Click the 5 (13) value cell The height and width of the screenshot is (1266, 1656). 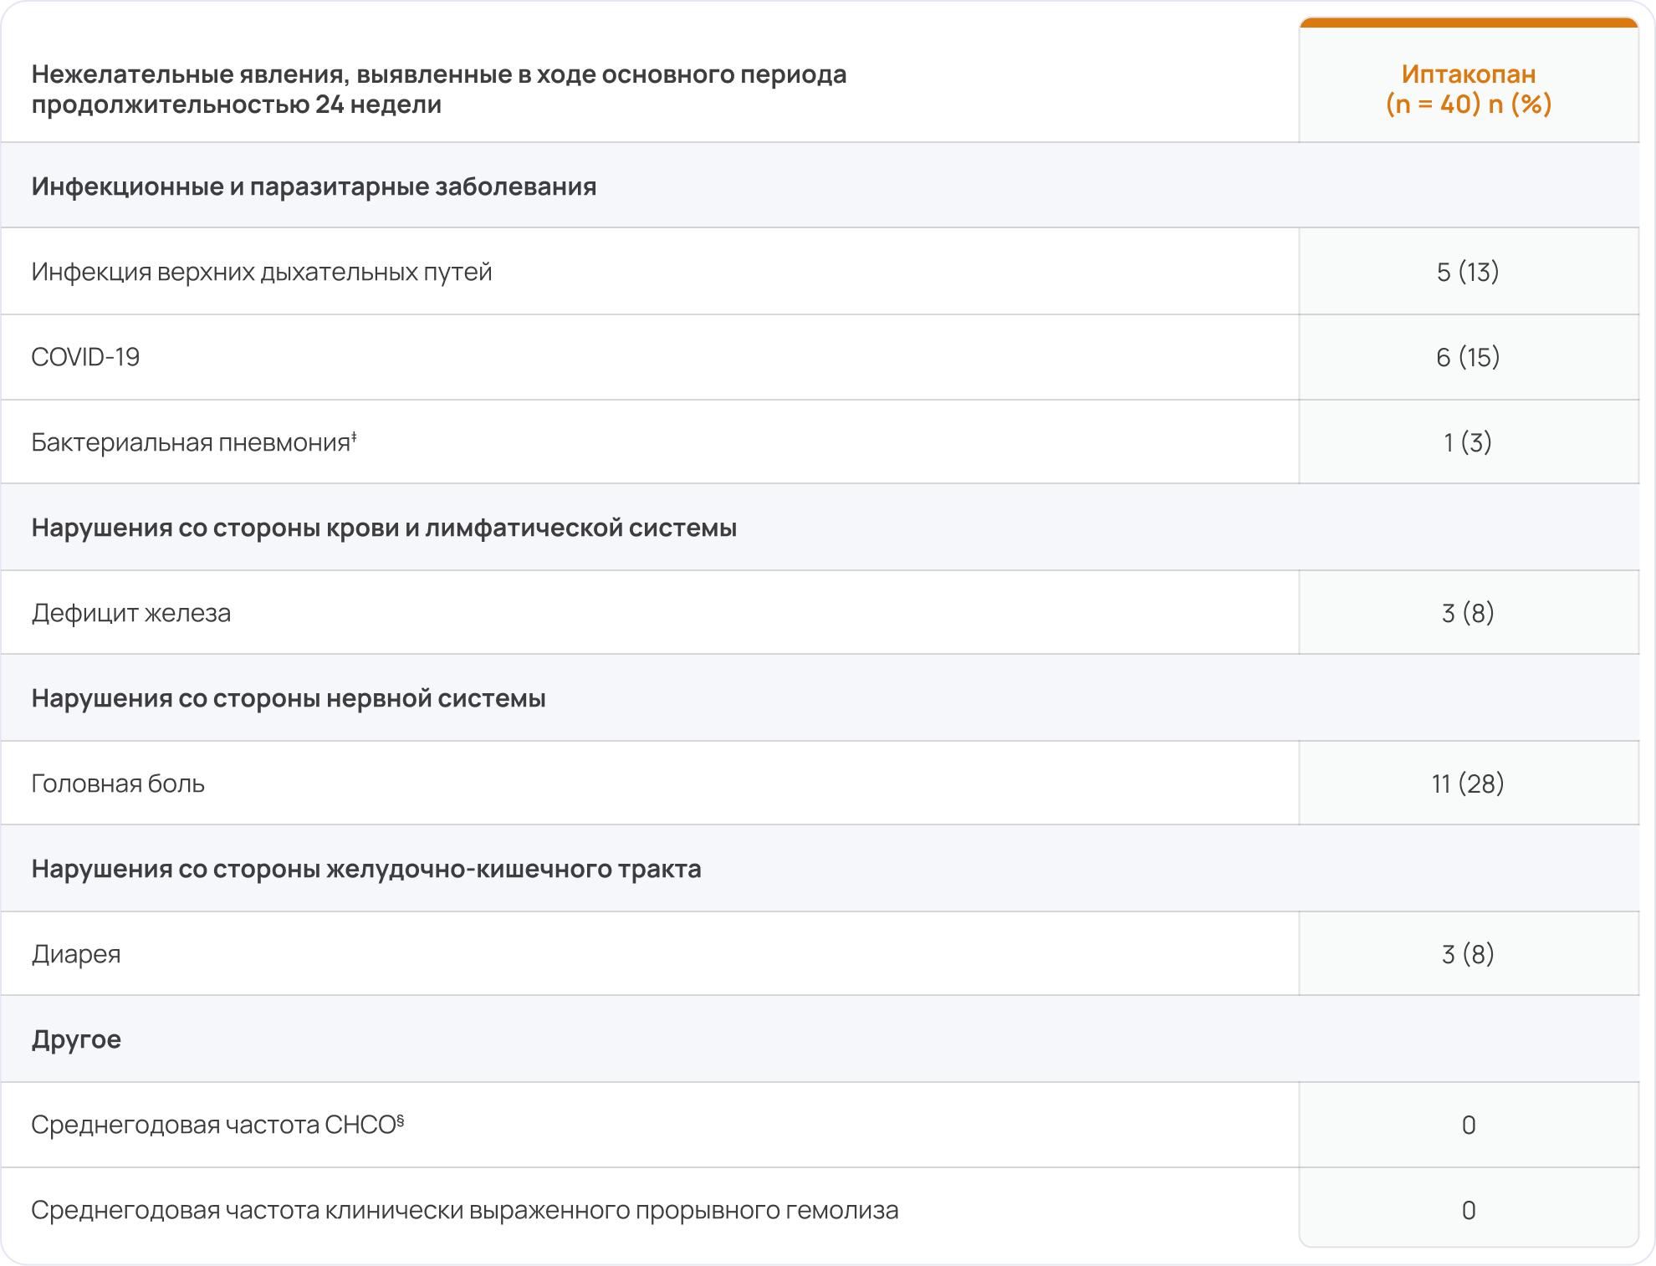point(1468,272)
